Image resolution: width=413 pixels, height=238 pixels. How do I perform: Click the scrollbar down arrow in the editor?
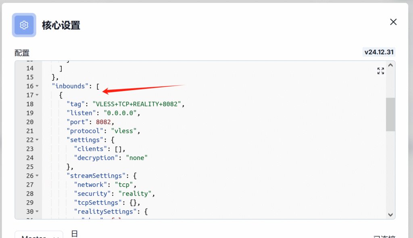coord(390,215)
